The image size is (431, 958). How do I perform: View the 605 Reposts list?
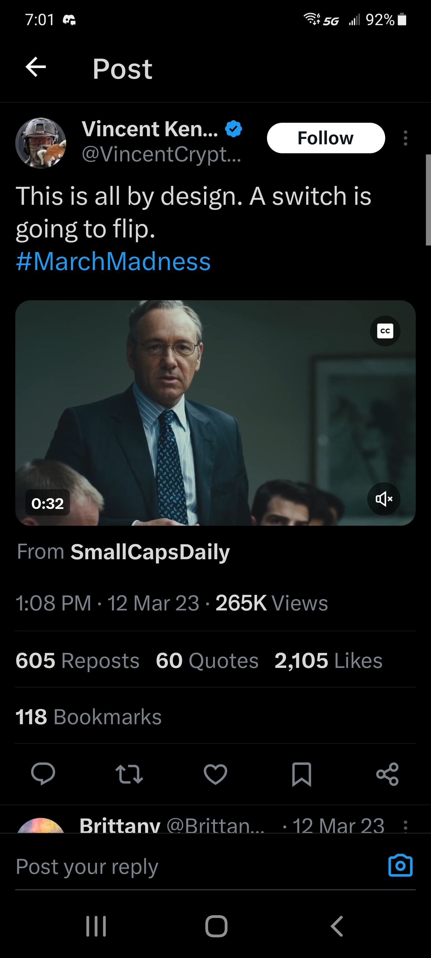pyautogui.click(x=77, y=660)
